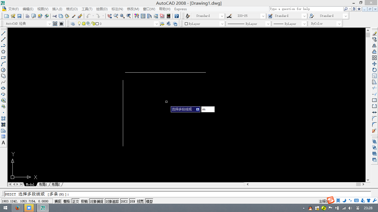This screenshot has height=212, width=378.
Task: Click the command line PEDIT prompt
Action: tap(188, 194)
